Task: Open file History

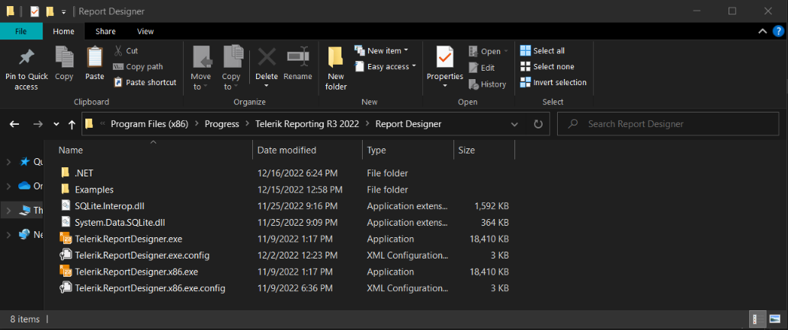Action: [487, 84]
